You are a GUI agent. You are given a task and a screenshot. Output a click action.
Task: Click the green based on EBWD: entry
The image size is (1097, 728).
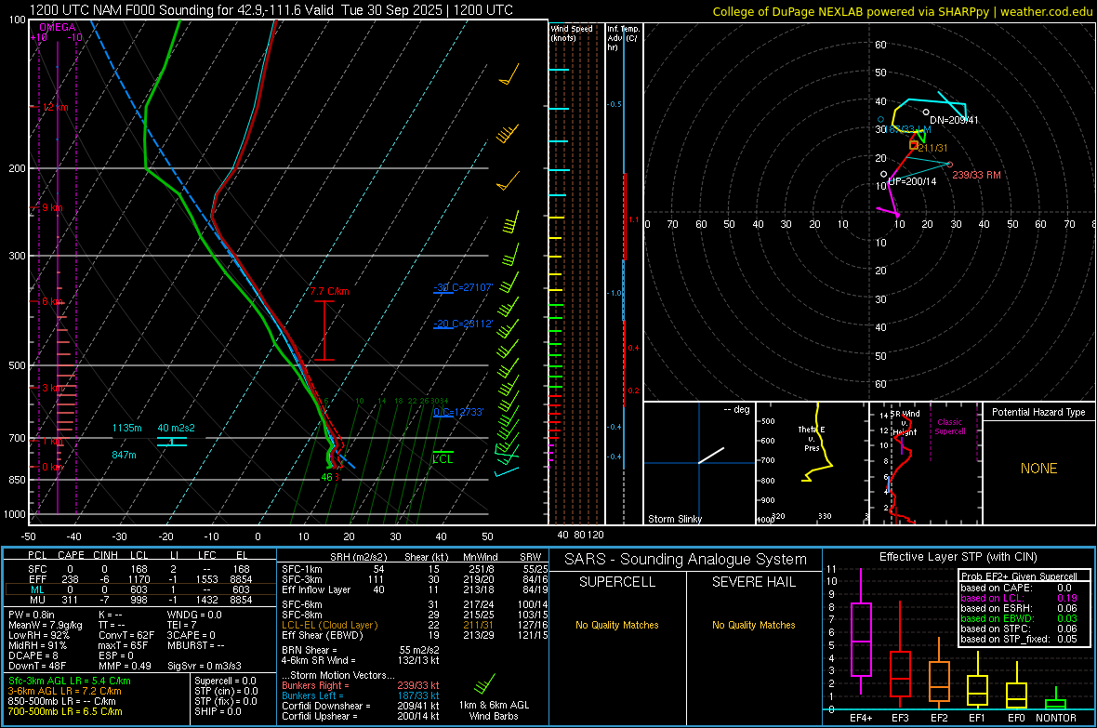[x=997, y=618]
